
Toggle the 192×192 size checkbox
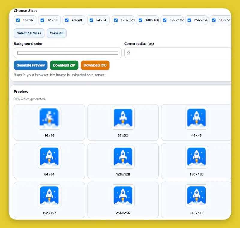(x=165, y=20)
